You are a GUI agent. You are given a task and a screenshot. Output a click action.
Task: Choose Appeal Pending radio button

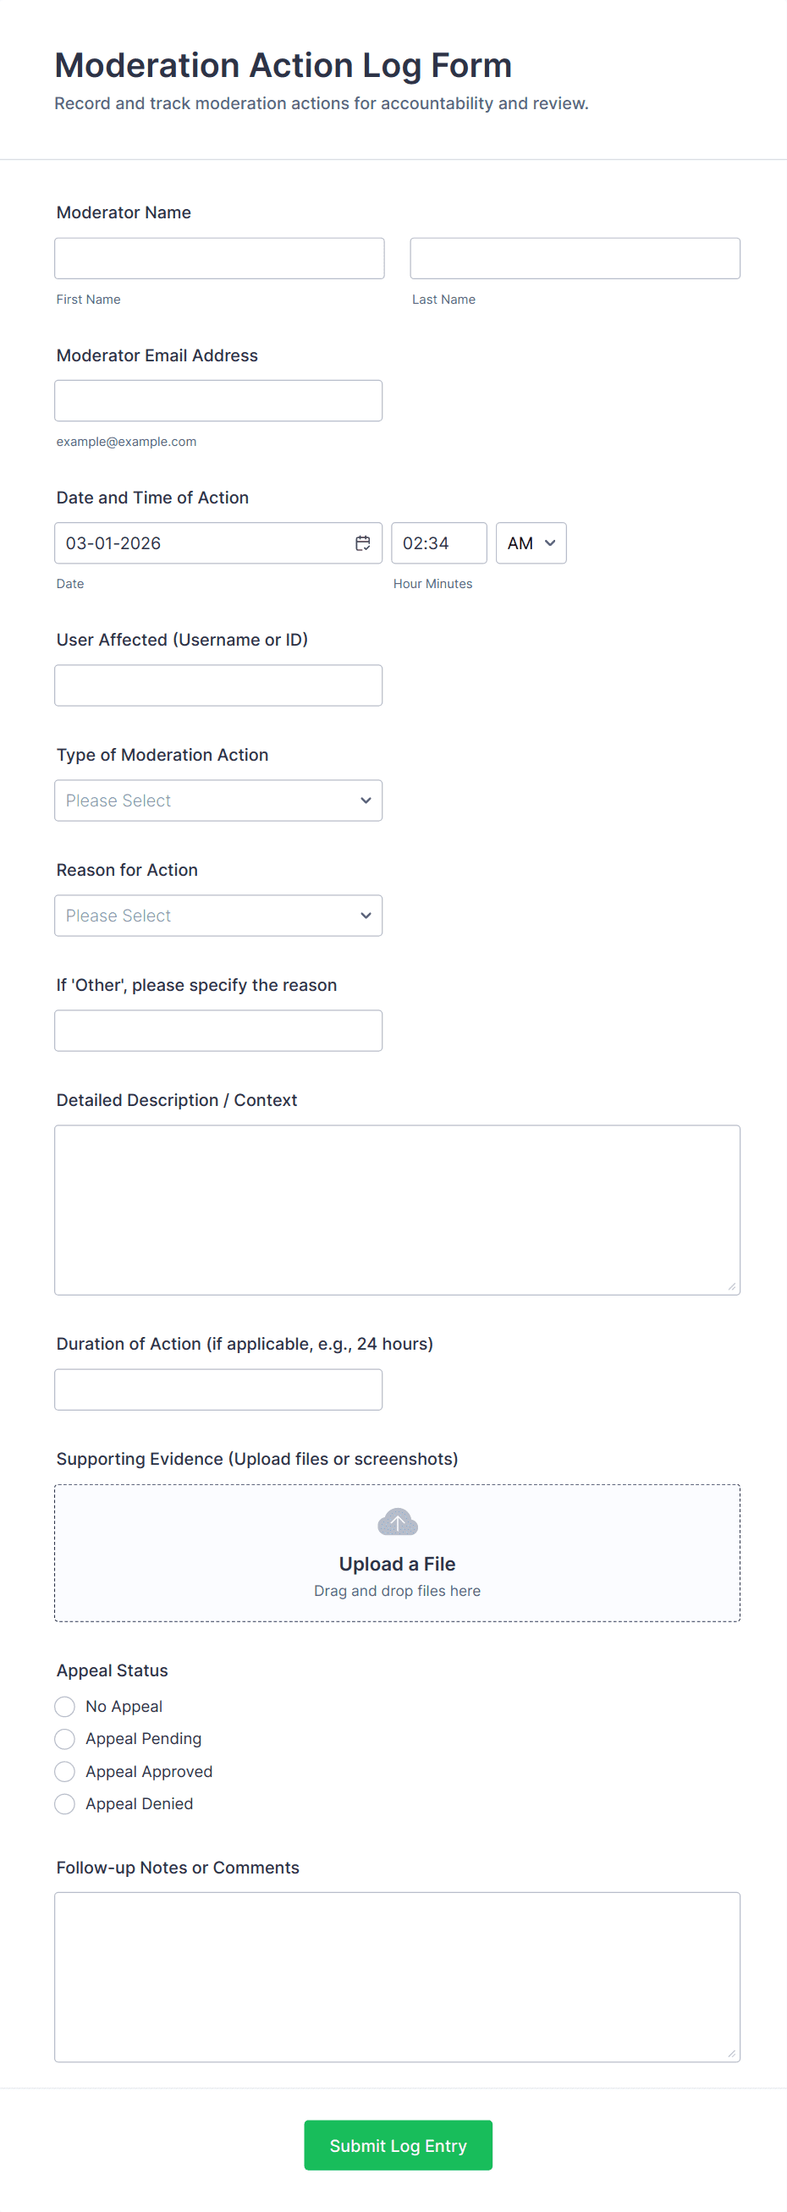[x=64, y=1738]
